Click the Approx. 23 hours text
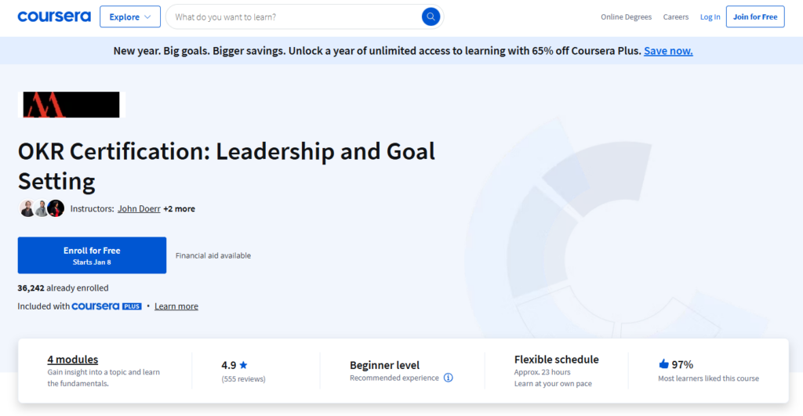Viewport: 803px width, 416px height. point(543,372)
